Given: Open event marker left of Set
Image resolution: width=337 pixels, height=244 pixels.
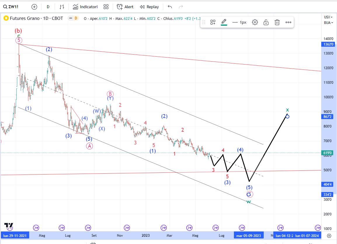Looking at the screenshot, I should [88, 228].
